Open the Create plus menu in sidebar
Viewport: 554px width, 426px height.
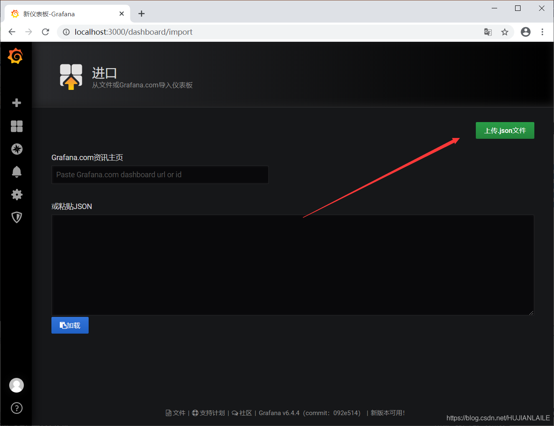click(17, 103)
